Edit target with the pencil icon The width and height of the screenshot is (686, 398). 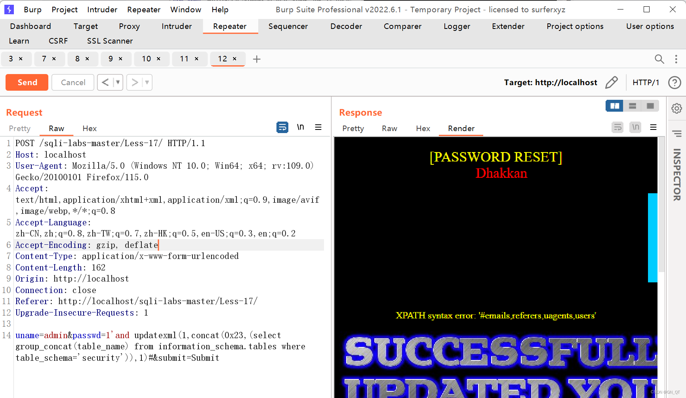coord(612,82)
